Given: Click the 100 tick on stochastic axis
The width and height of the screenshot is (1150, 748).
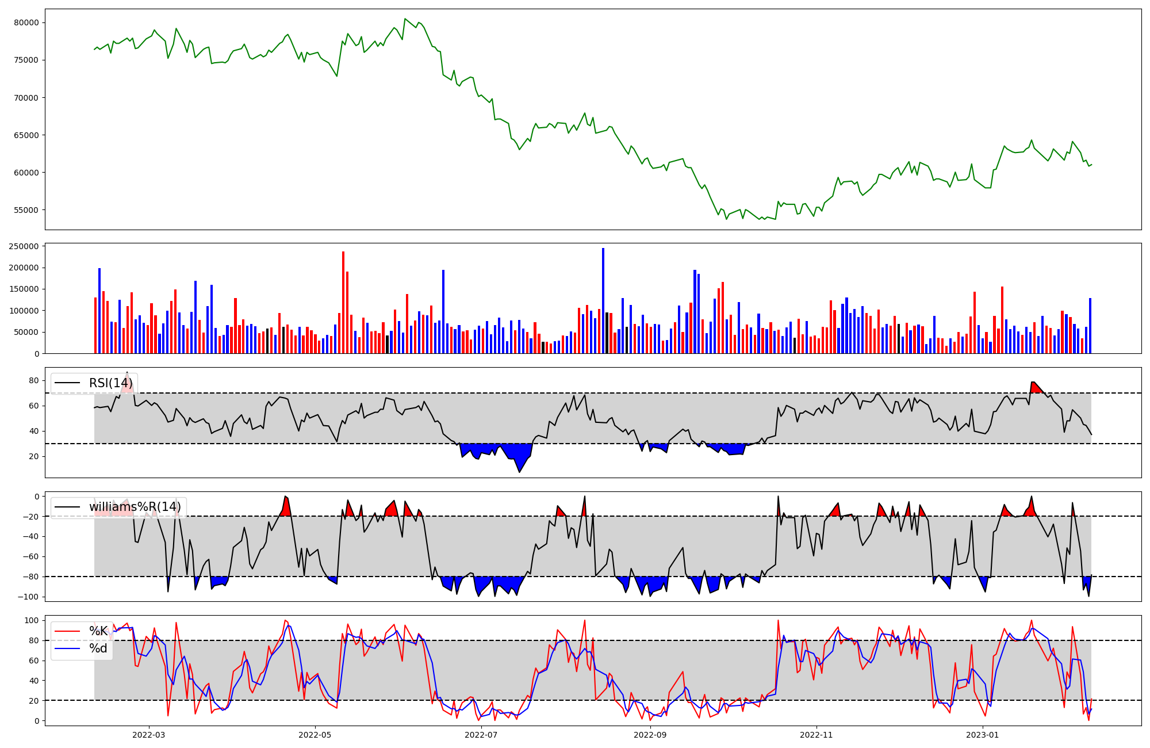Looking at the screenshot, I should click(x=32, y=620).
